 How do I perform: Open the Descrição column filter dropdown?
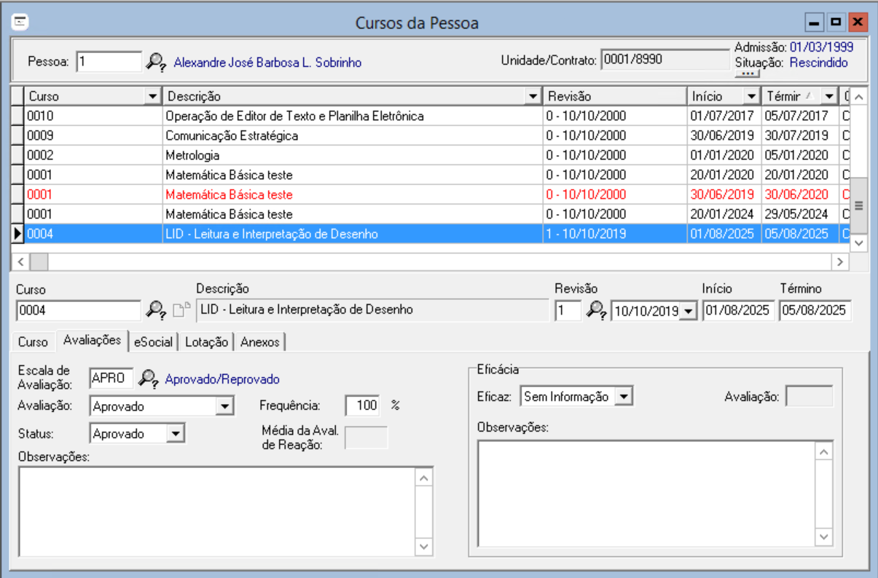point(533,96)
